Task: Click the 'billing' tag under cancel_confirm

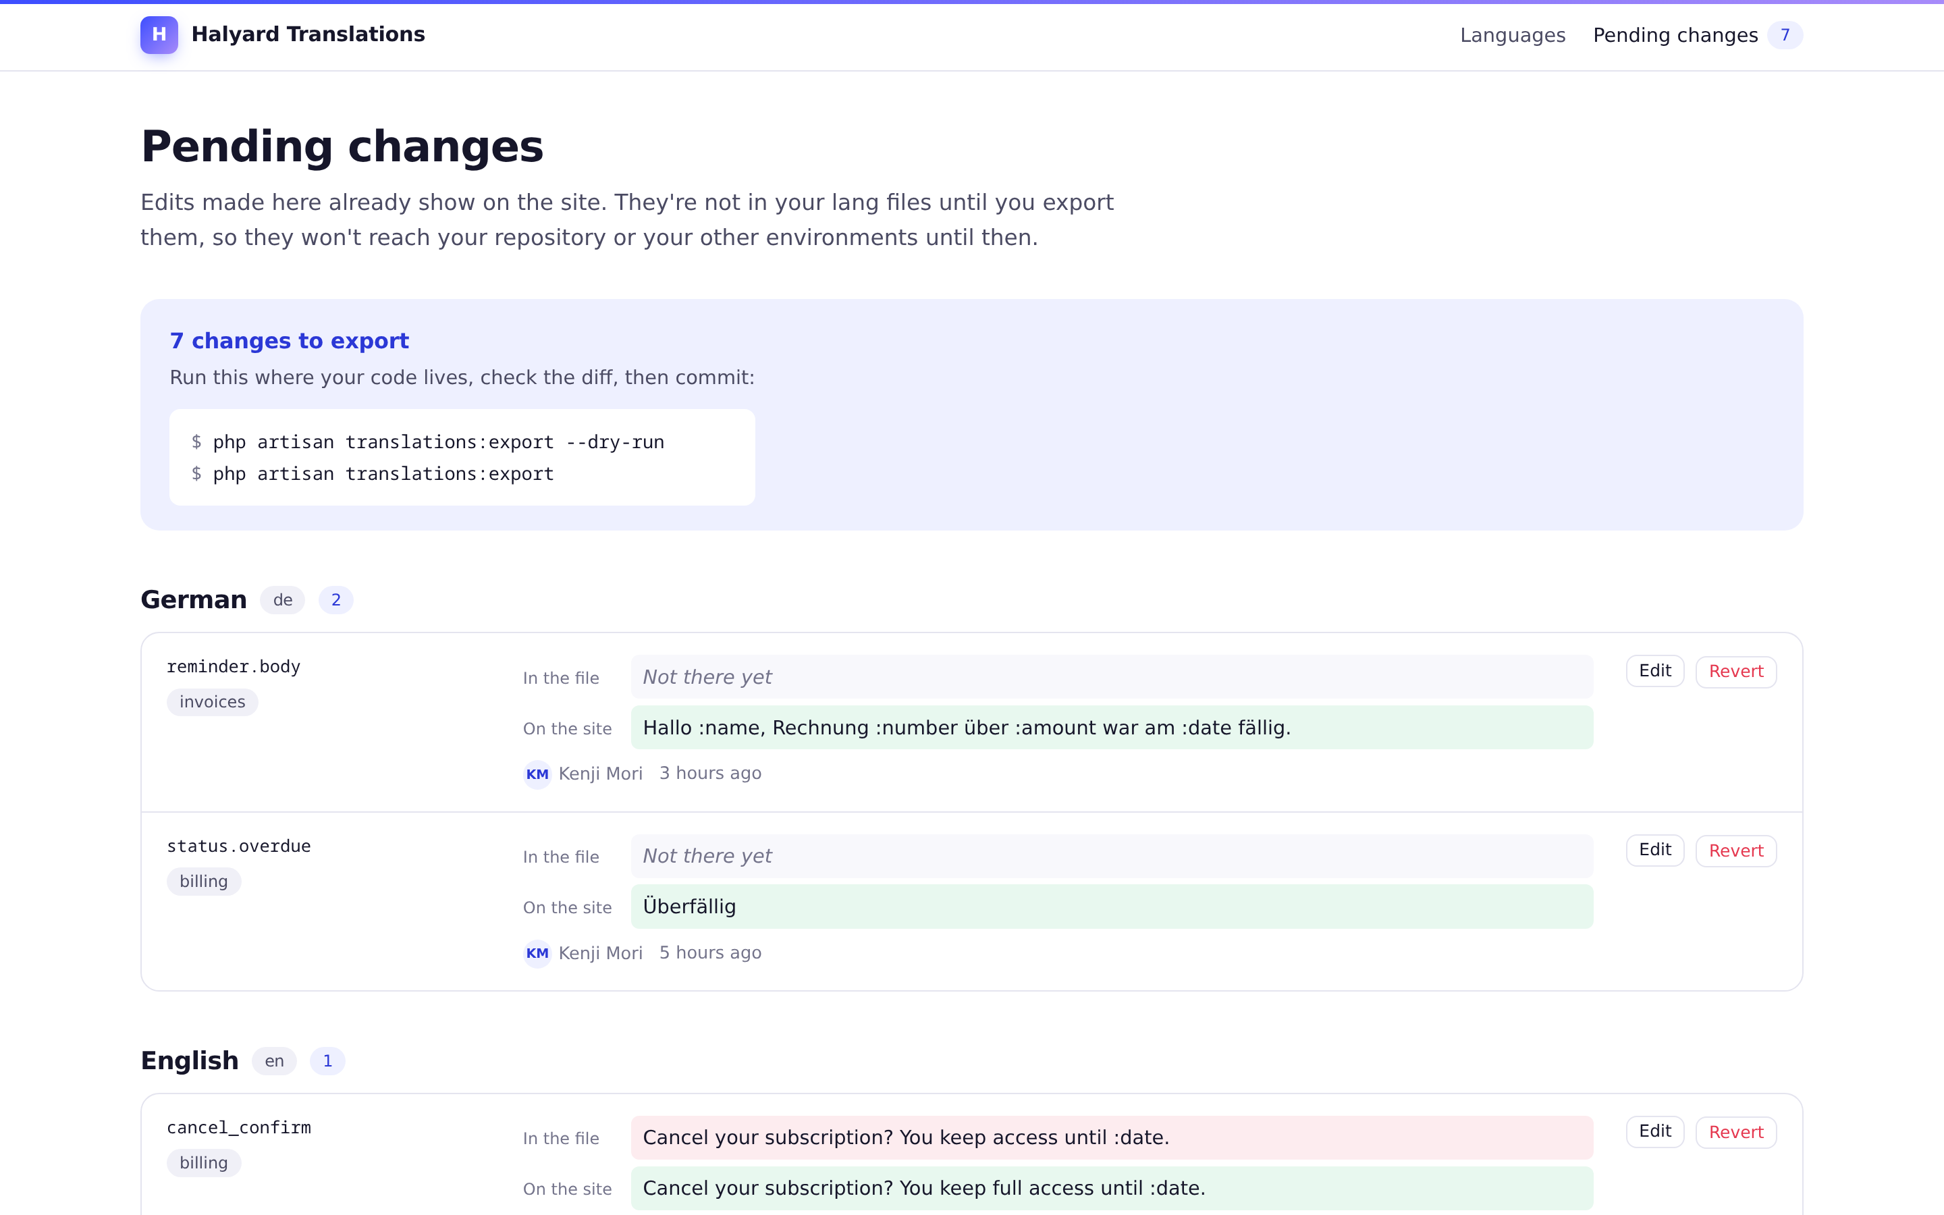Action: 203,1163
